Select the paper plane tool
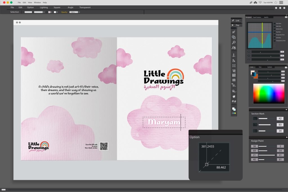 click(234, 32)
